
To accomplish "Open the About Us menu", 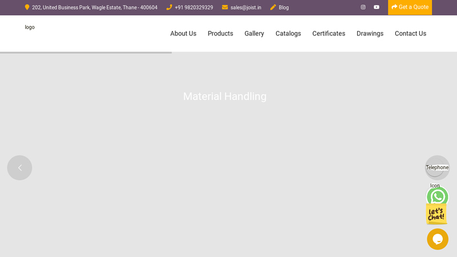I will click(183, 34).
